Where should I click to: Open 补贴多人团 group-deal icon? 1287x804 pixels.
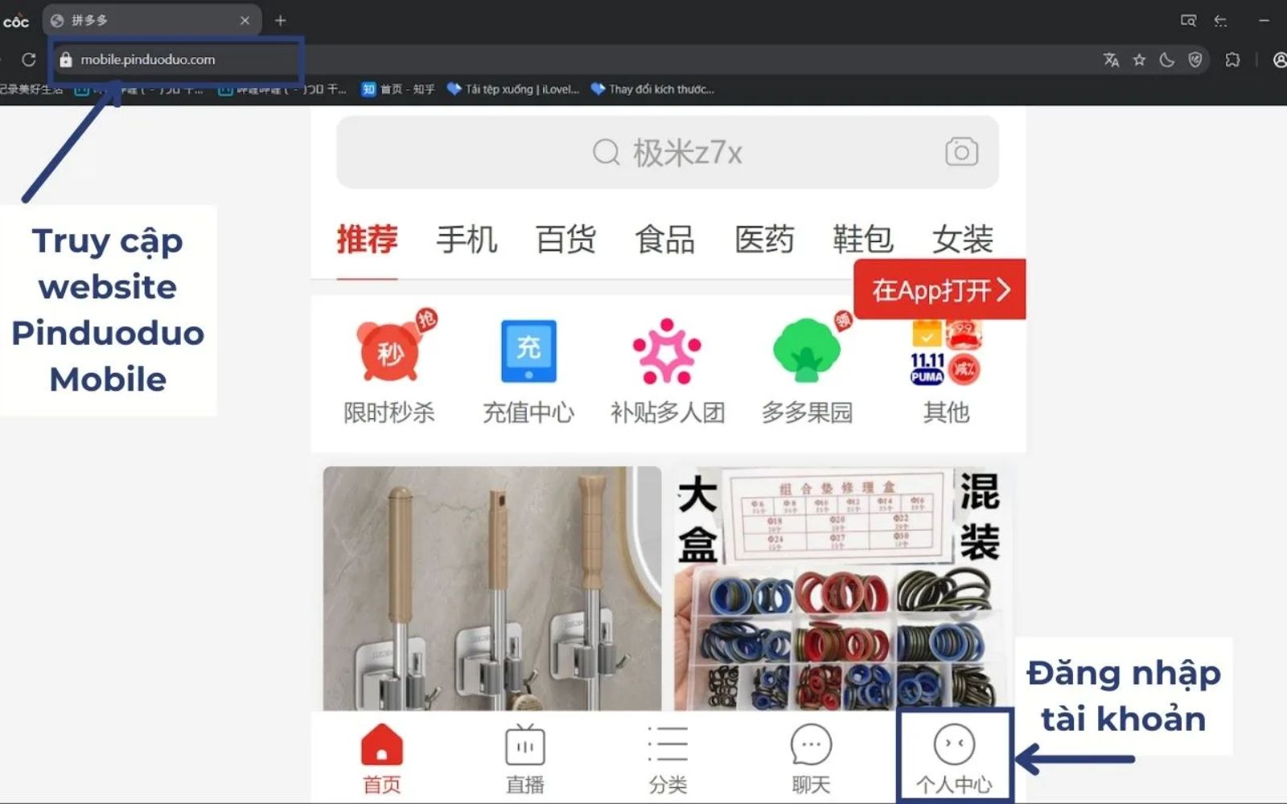click(666, 351)
